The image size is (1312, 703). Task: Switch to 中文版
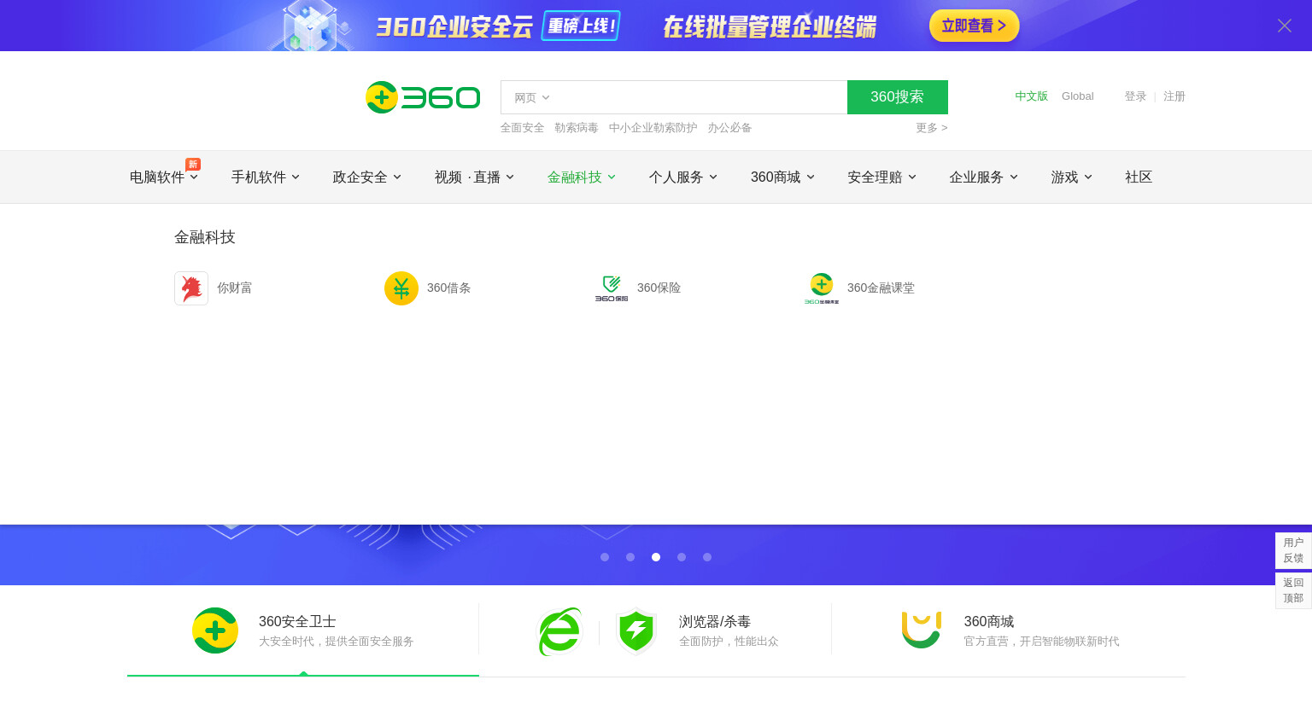tap(1032, 96)
